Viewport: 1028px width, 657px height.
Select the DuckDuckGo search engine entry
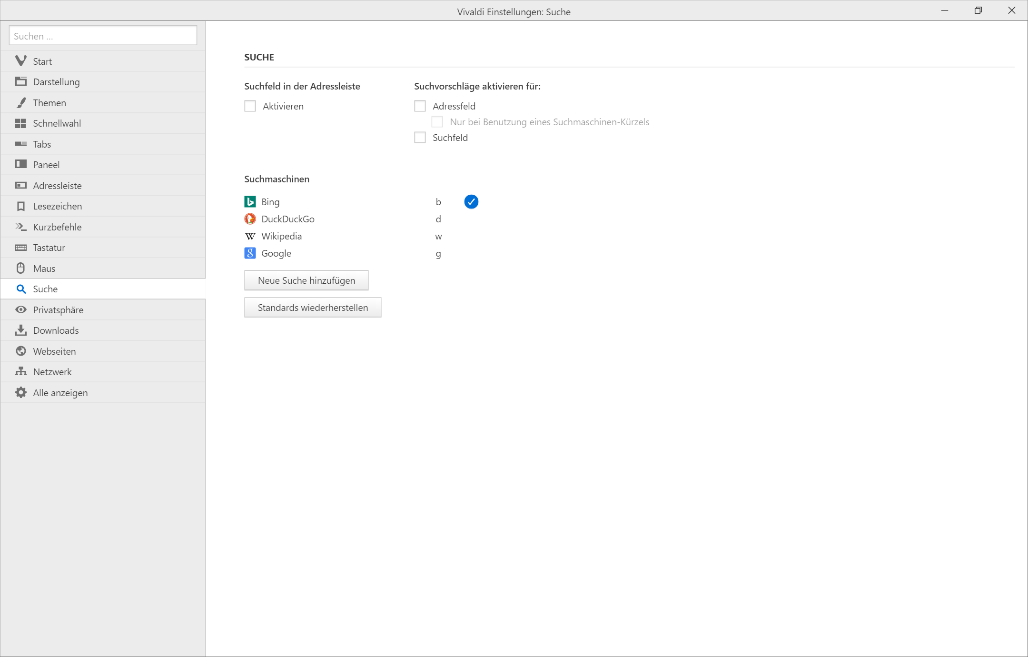coord(287,219)
